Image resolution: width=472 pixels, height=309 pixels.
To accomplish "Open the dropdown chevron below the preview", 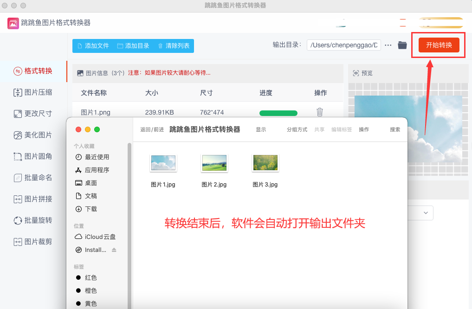I will [426, 212].
